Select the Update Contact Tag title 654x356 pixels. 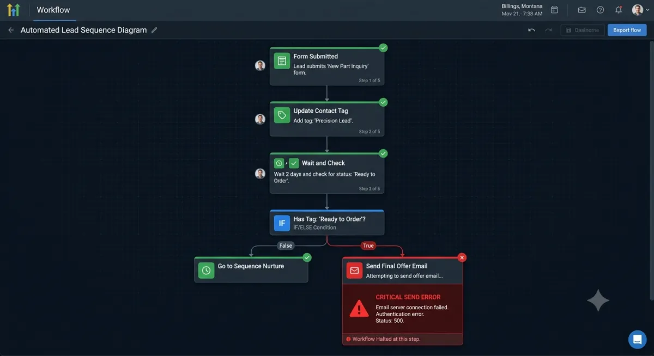tap(320, 111)
